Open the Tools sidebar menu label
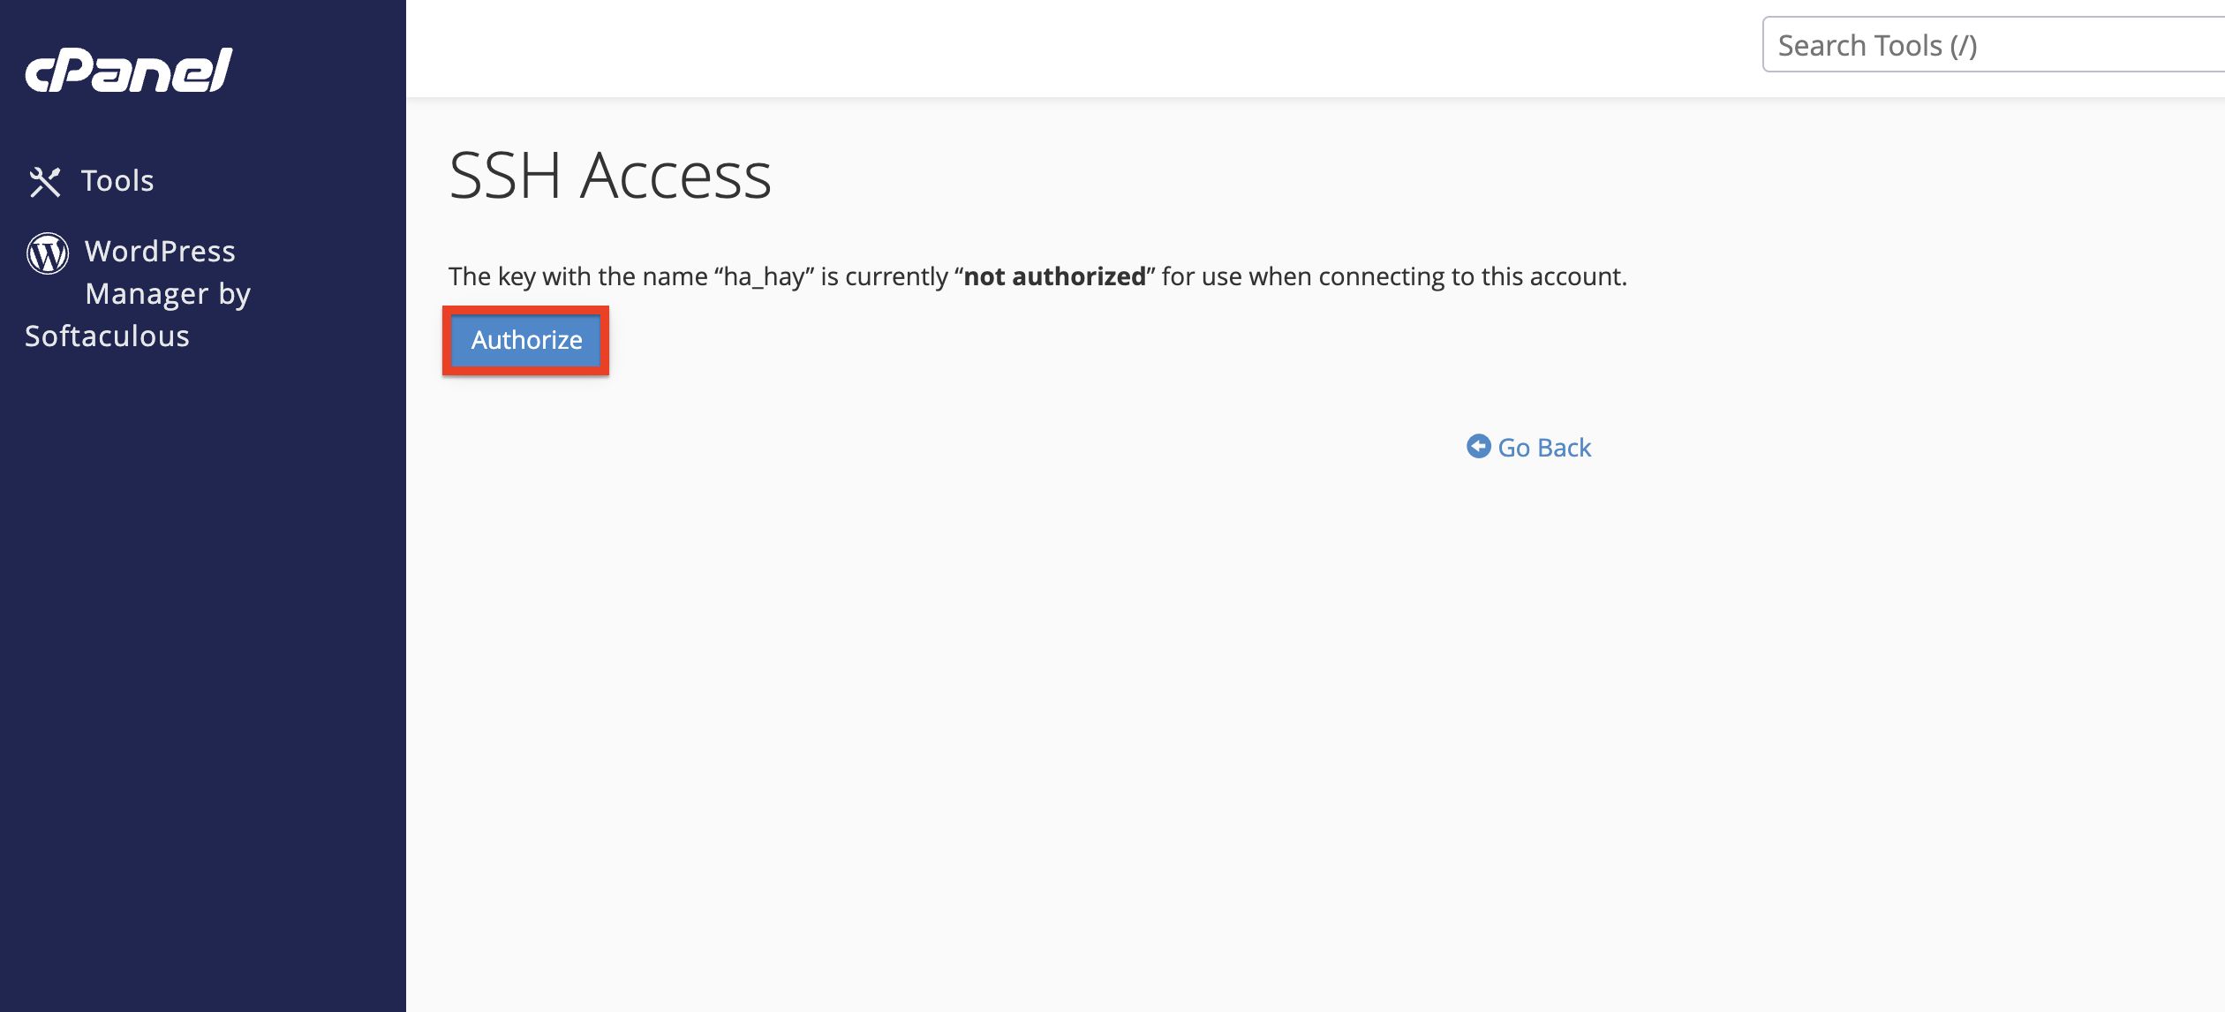 pyautogui.click(x=117, y=181)
